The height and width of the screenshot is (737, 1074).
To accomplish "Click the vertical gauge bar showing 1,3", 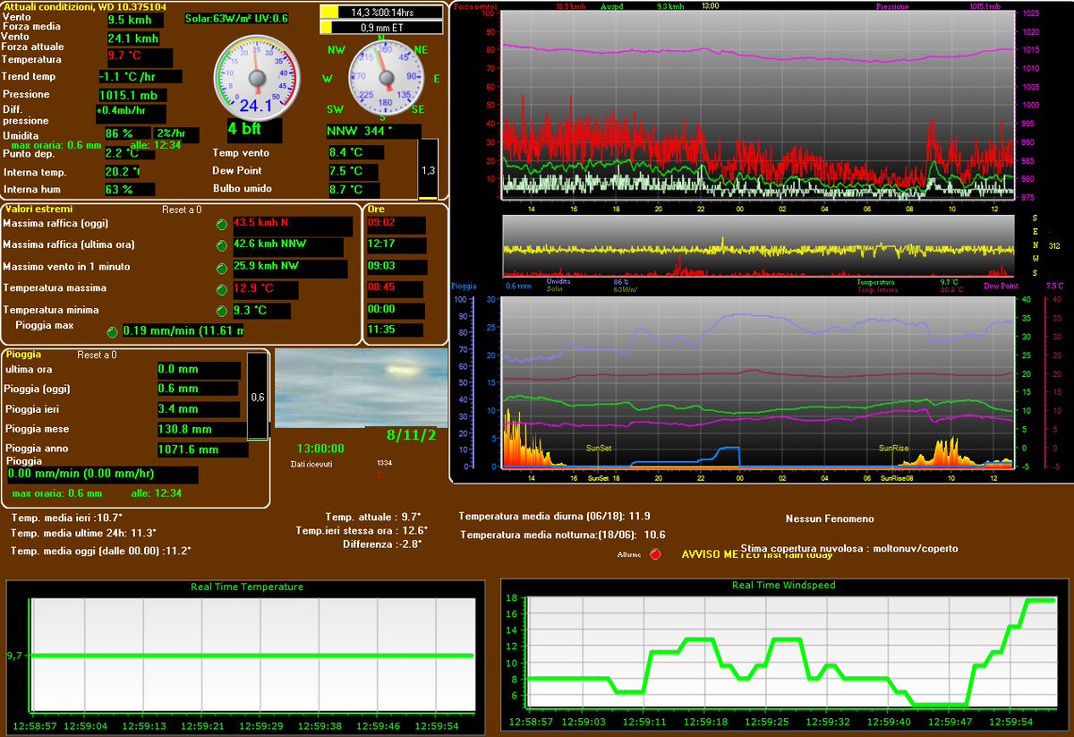I will [429, 169].
